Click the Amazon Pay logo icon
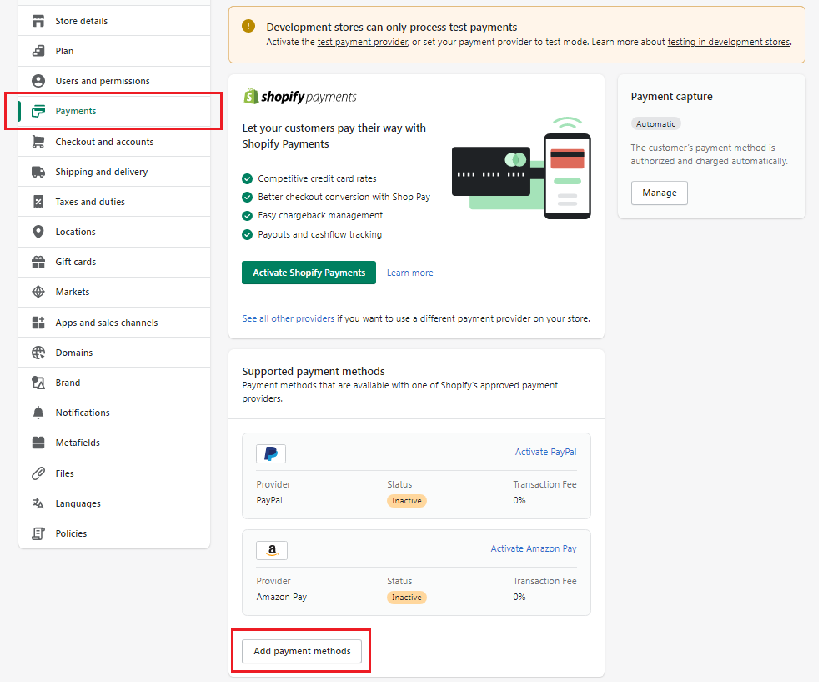 coord(272,550)
